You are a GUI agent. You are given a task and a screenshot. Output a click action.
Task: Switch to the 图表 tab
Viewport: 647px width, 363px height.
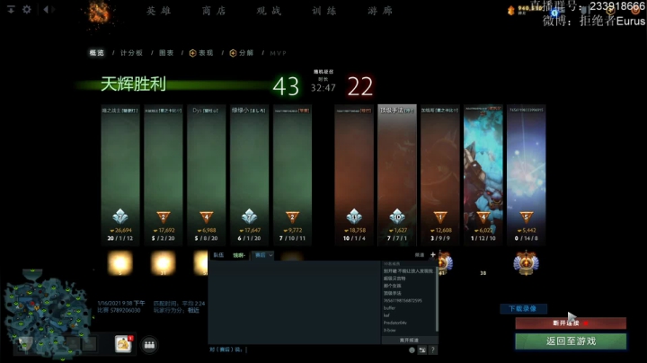click(166, 53)
